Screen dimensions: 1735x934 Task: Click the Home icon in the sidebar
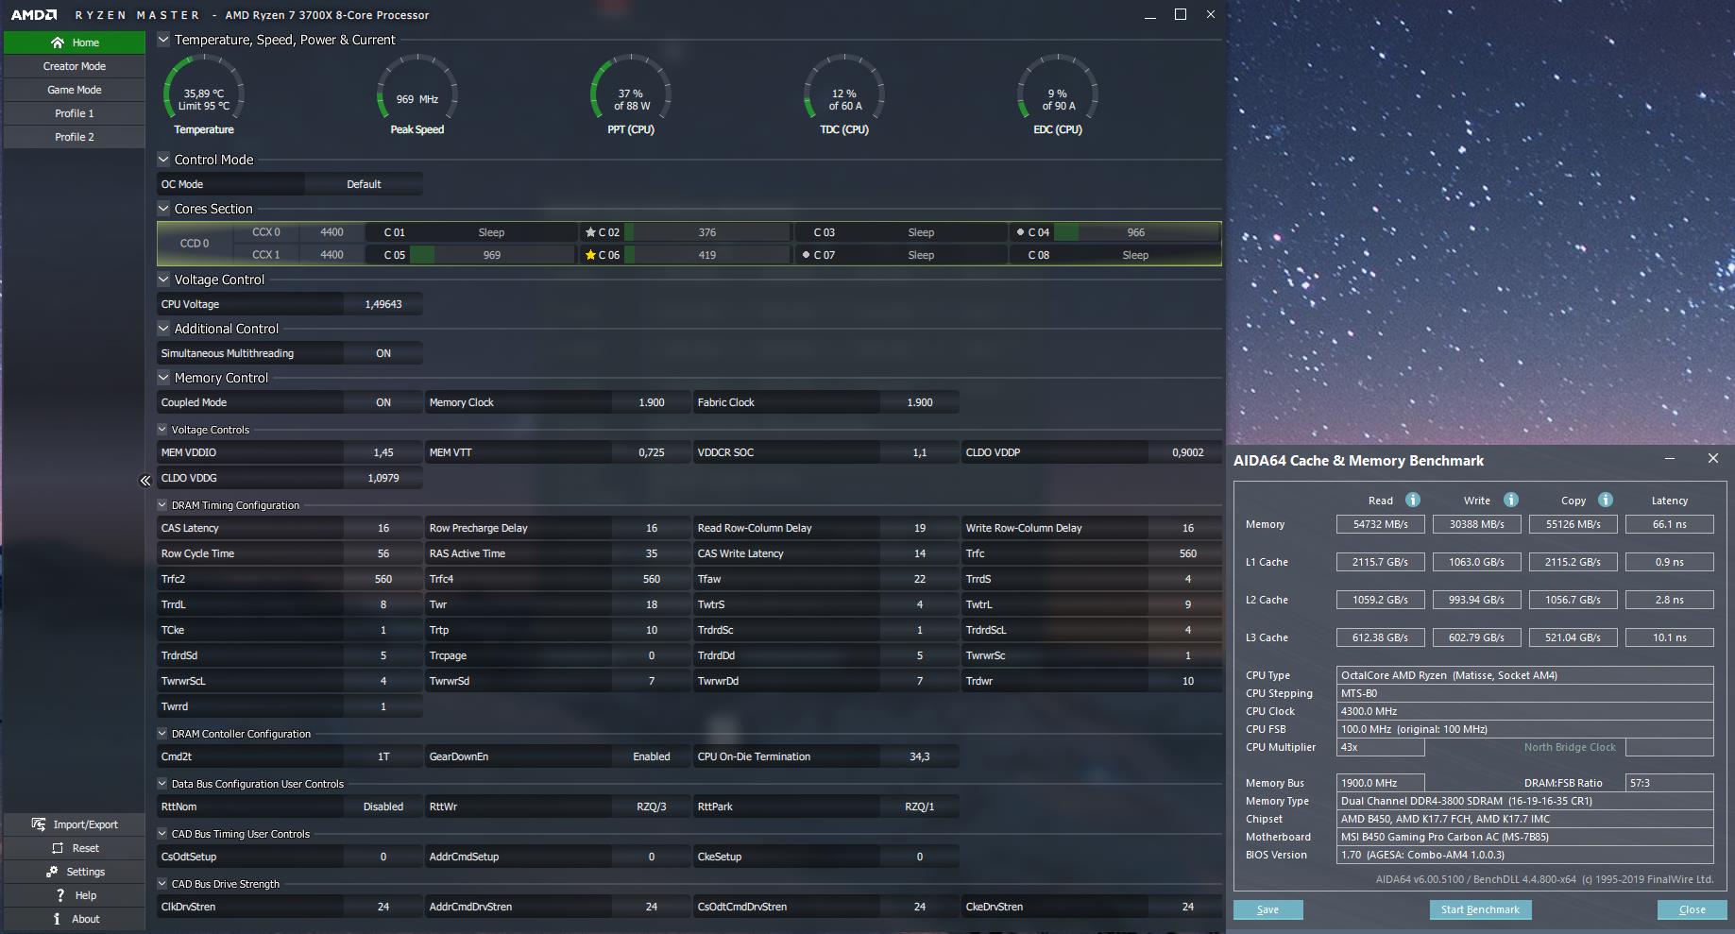(x=58, y=42)
